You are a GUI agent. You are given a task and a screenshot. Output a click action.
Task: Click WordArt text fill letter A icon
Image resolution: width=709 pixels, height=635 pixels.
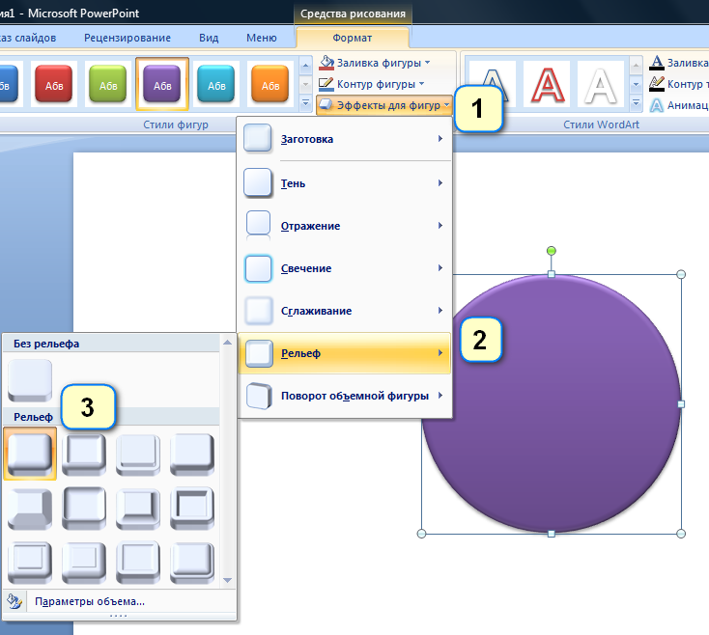[x=657, y=63]
